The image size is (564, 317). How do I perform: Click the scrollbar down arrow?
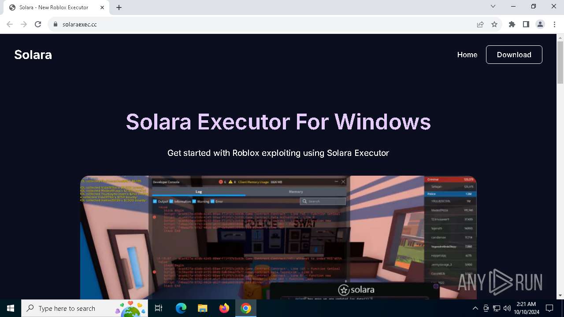[560, 295]
